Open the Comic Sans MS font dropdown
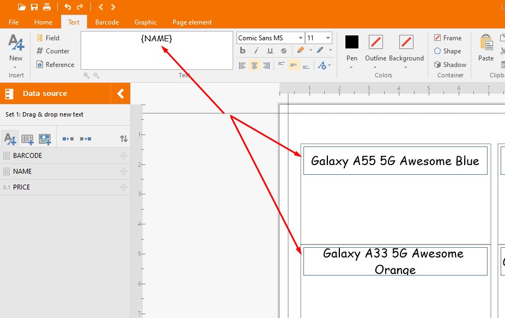The height and width of the screenshot is (318, 505). tap(301, 38)
